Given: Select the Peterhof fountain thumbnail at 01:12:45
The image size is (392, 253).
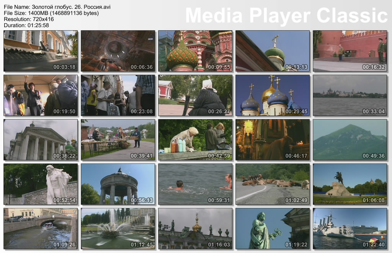Looking at the screenshot, I should (118, 229).
